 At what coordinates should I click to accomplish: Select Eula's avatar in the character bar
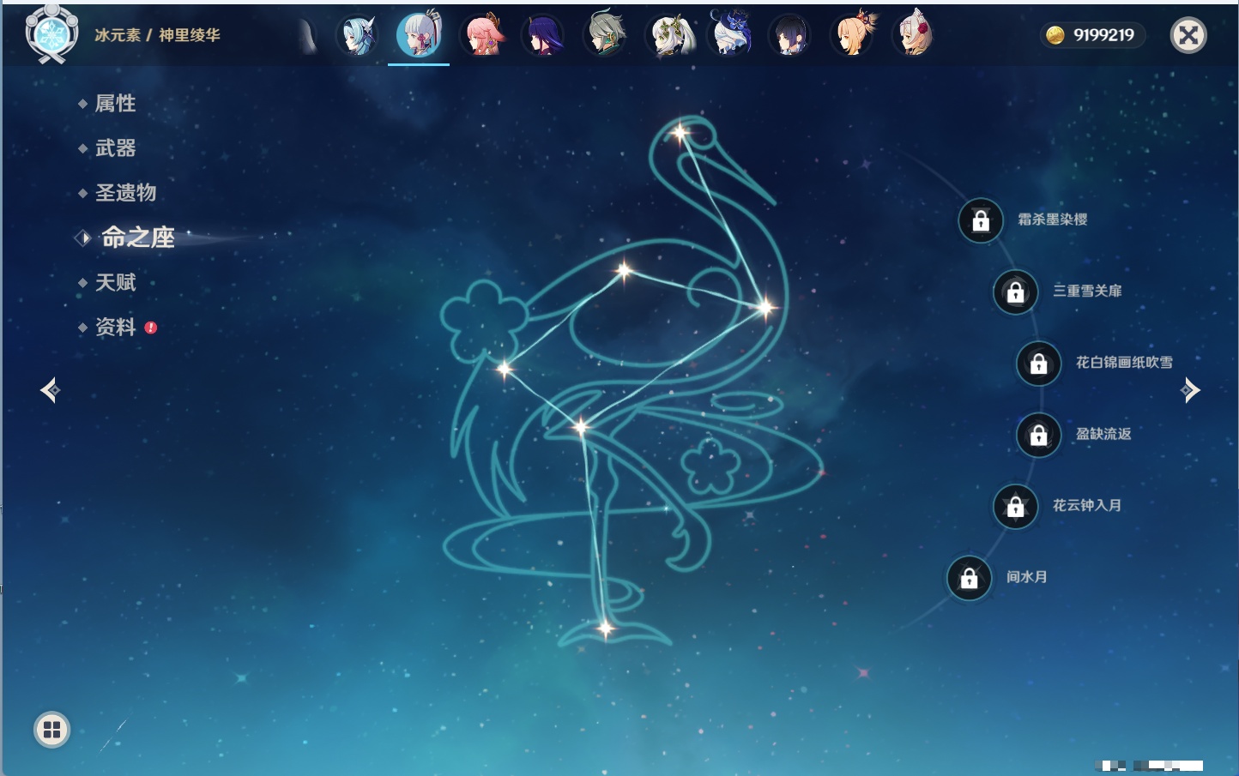(x=357, y=35)
